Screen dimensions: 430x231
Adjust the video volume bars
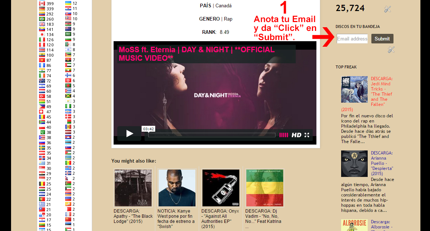tap(284, 135)
